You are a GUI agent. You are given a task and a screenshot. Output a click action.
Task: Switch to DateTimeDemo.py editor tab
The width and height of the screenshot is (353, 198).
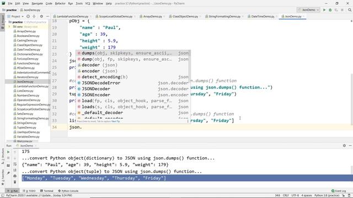click(263, 16)
